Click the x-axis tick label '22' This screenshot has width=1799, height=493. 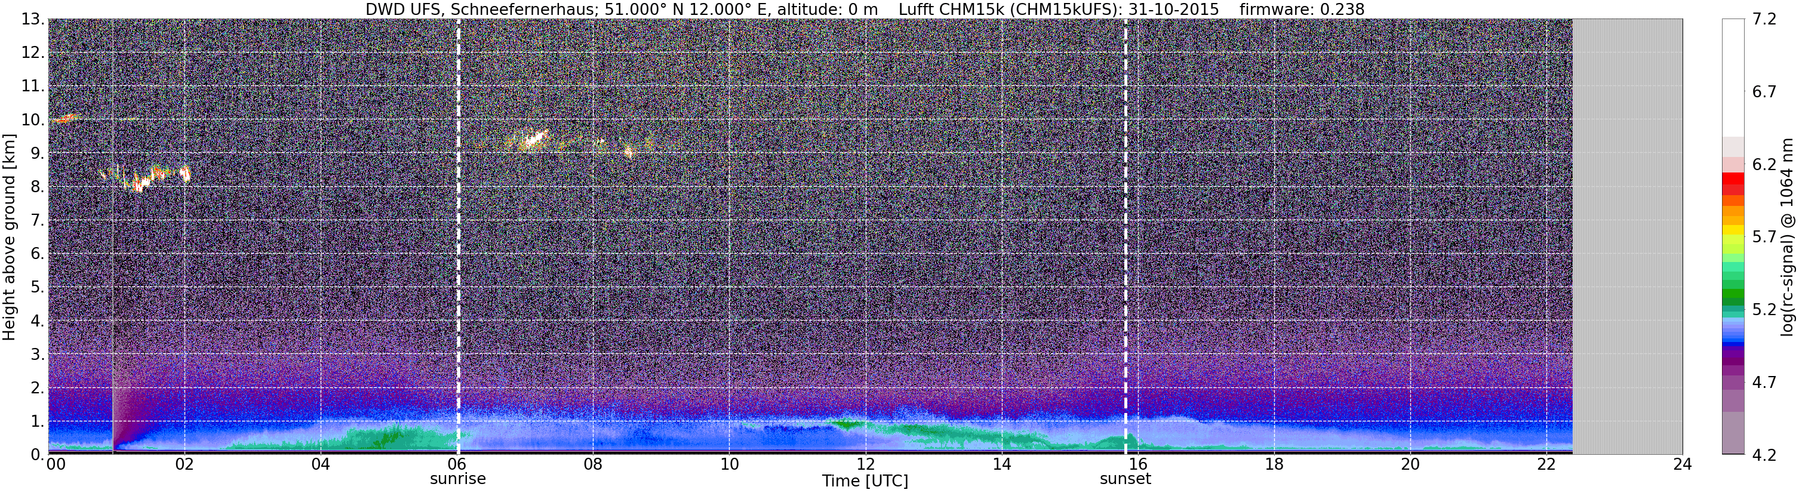1546,464
